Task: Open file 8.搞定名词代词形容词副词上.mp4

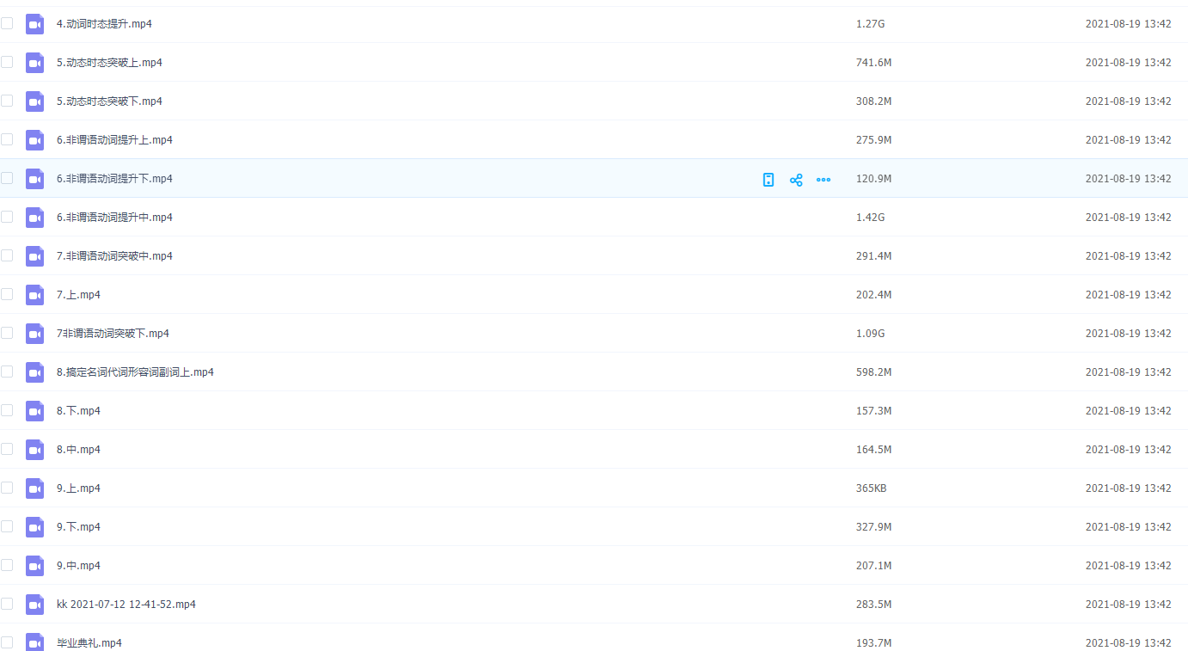Action: 135,372
